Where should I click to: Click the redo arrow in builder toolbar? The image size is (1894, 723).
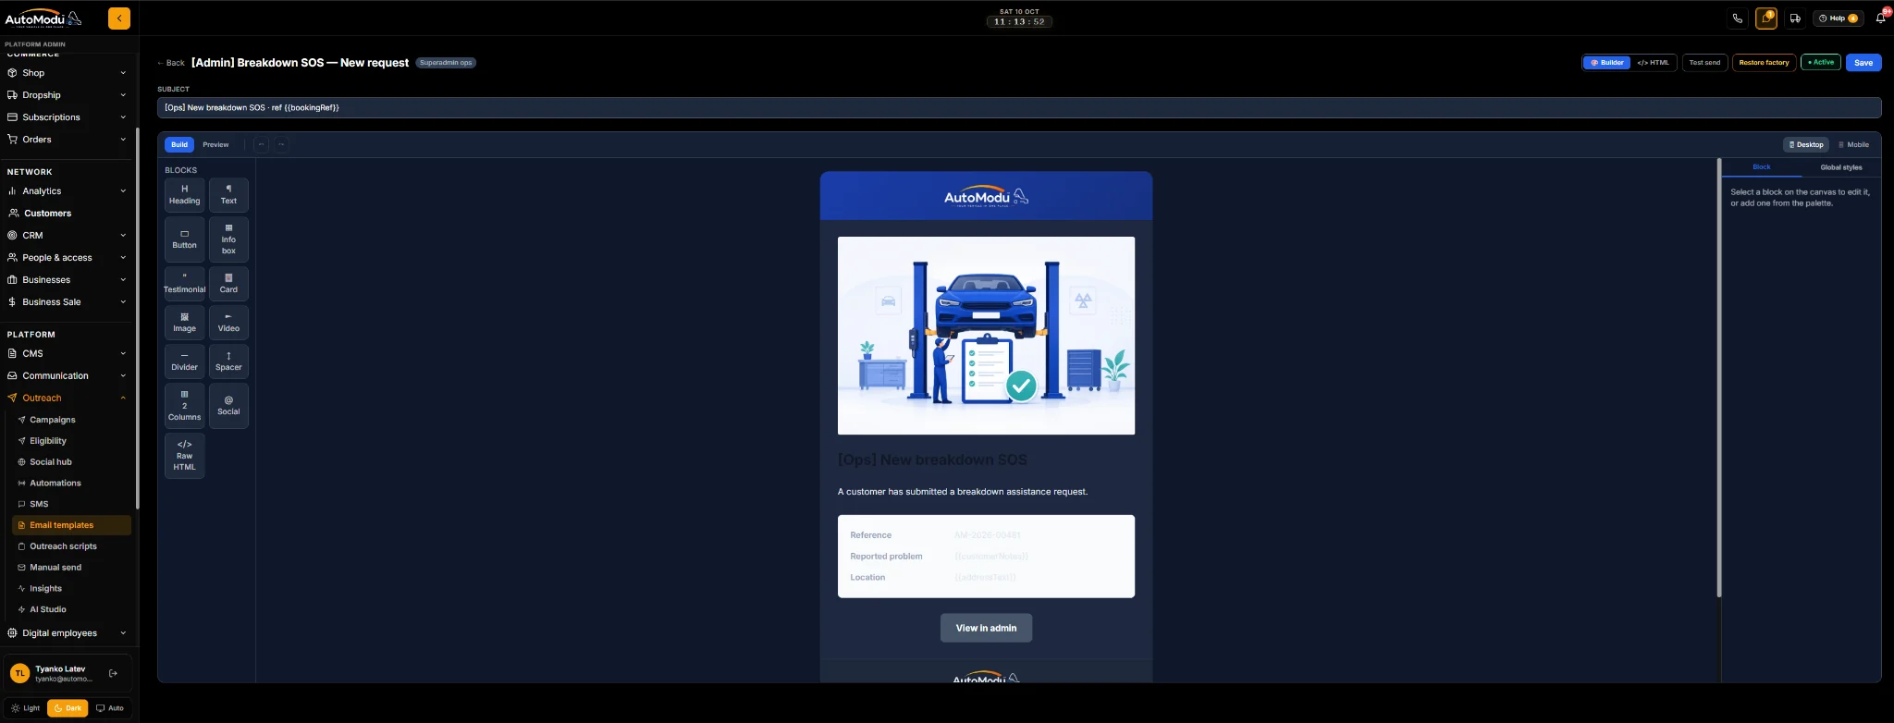tap(281, 144)
